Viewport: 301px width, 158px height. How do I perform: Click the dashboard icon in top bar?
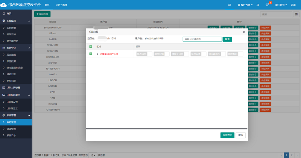coord(230,5)
